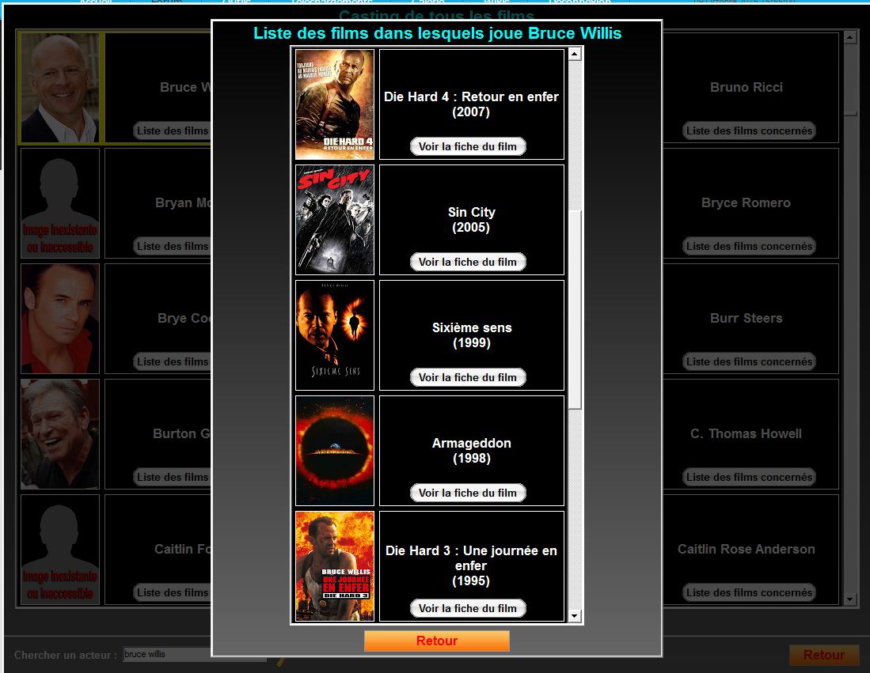The height and width of the screenshot is (673, 870).
Task: View film sheet for Sixième sens
Action: [x=468, y=377]
